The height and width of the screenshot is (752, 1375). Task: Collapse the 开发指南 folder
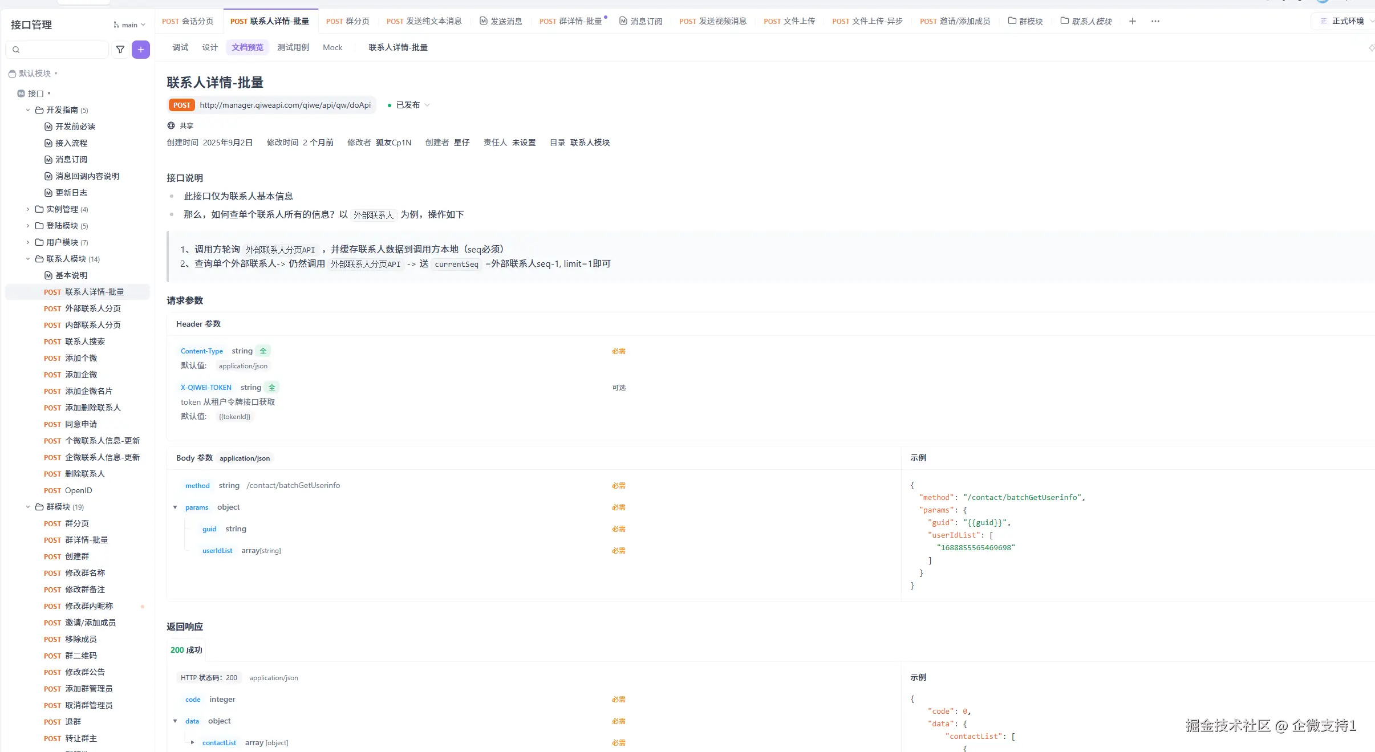[28, 110]
